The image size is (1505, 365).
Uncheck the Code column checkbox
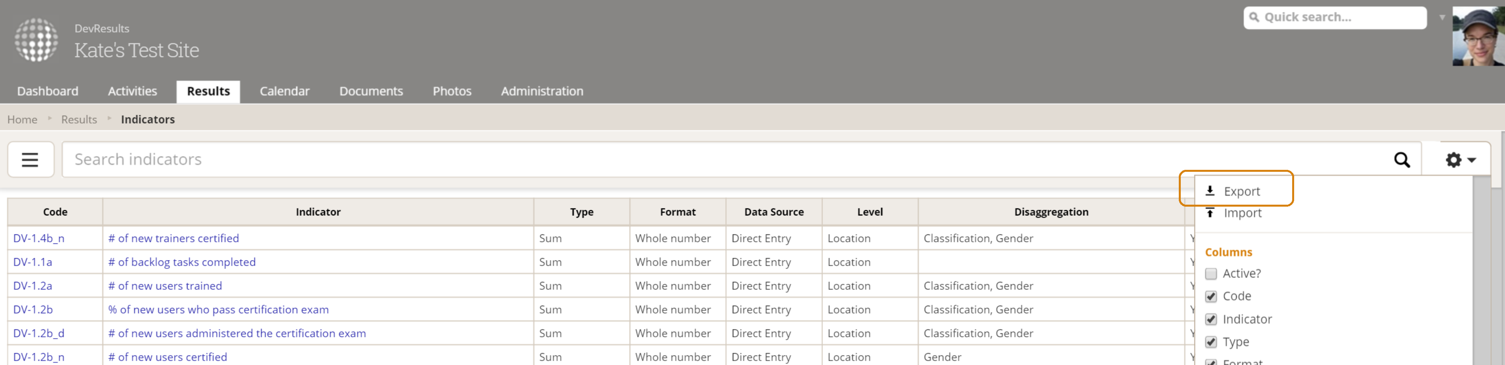pos(1211,296)
